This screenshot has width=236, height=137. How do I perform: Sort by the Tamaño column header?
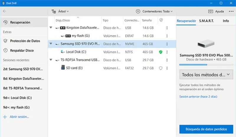[147, 20]
